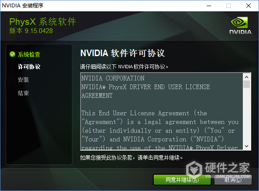Click the green checkmark beside 系统检查
Screen dimensions: 259x191
[12, 54]
